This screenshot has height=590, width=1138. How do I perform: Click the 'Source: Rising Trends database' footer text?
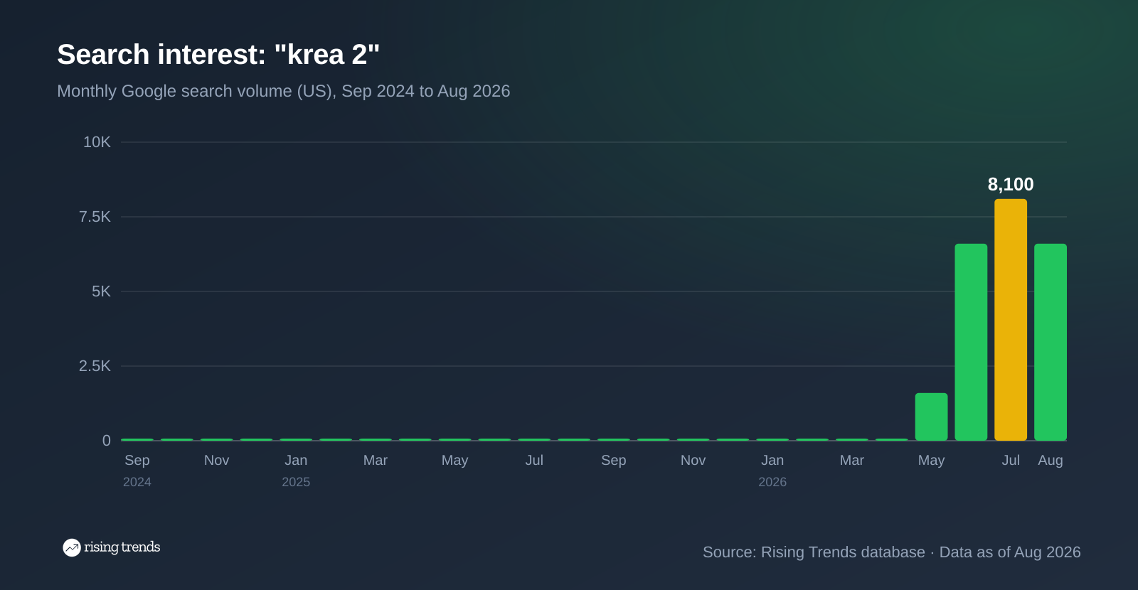tap(814, 552)
